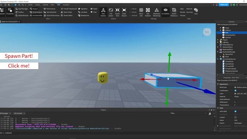Open Grid Material settings
The height and width of the screenshot is (139, 247).
coord(148,12)
